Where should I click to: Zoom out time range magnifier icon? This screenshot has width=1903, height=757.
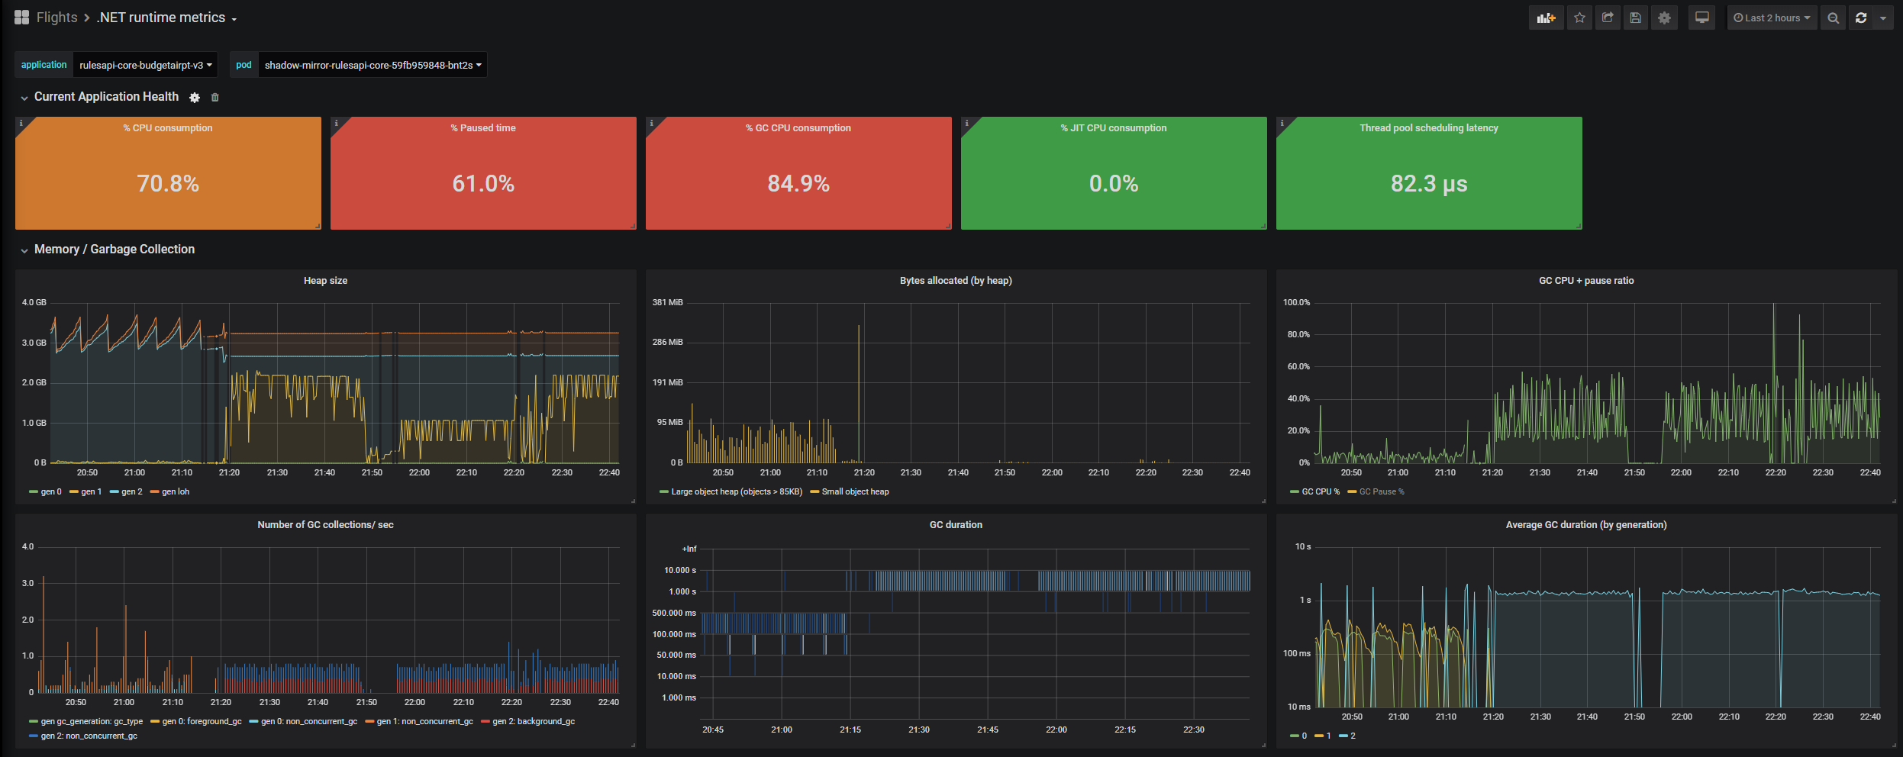[1833, 18]
